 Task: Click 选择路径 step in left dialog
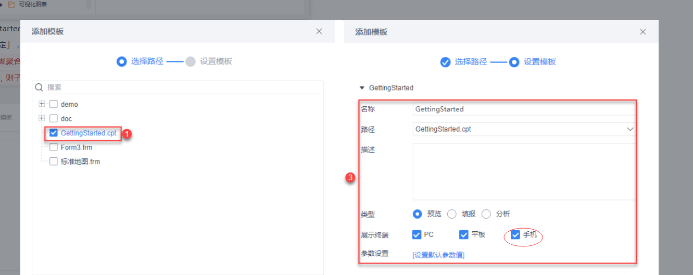(140, 61)
